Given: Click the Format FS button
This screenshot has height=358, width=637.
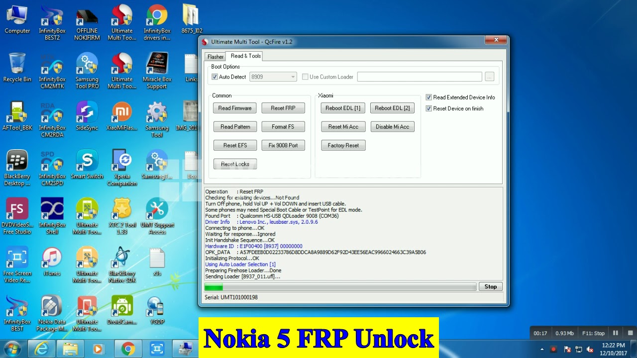Looking at the screenshot, I should pos(283,127).
